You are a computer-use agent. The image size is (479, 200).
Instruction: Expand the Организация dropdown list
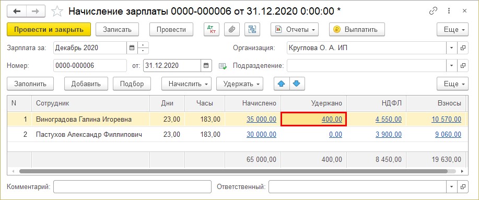452,48
